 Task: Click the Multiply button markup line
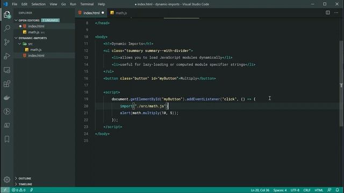pyautogui.click(x=160, y=79)
